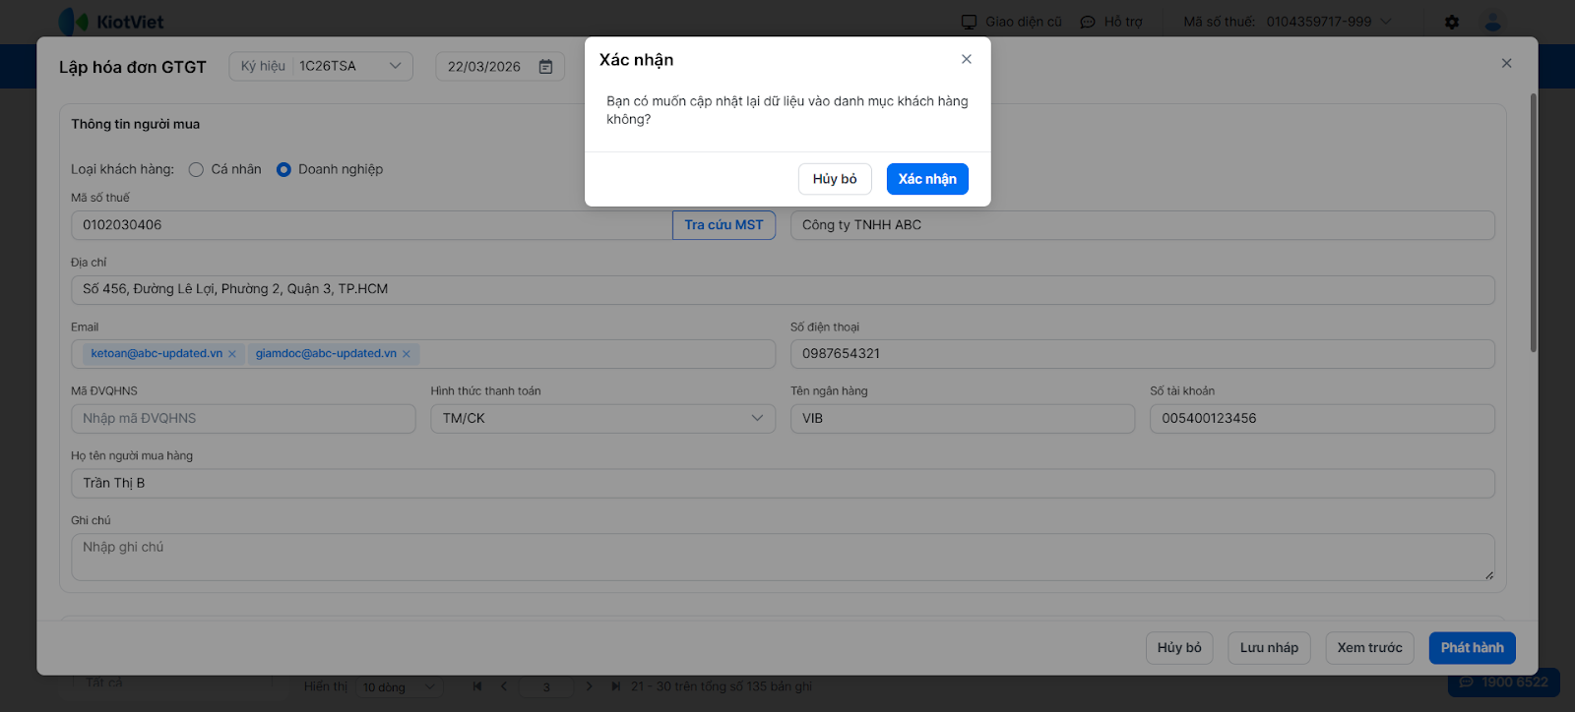Click the Hỗ trợ chat icon
The image size is (1575, 712).
(x=1088, y=22)
